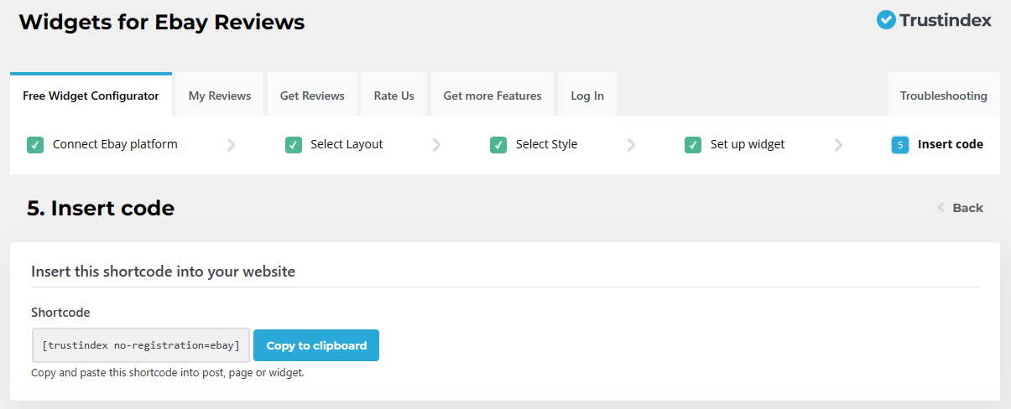Click chevron after Set up widget step

pos(838,145)
